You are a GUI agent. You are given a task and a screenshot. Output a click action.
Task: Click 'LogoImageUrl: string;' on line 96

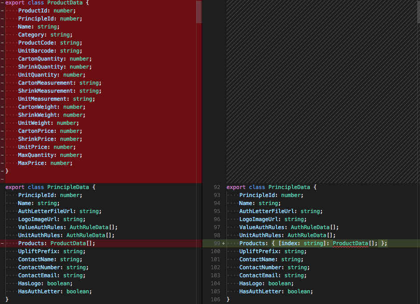point(273,219)
